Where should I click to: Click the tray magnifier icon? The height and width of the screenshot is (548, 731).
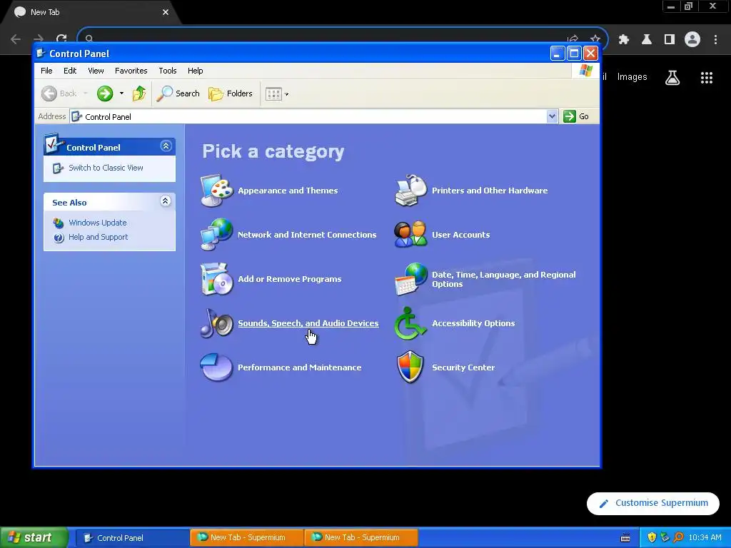tap(678, 537)
